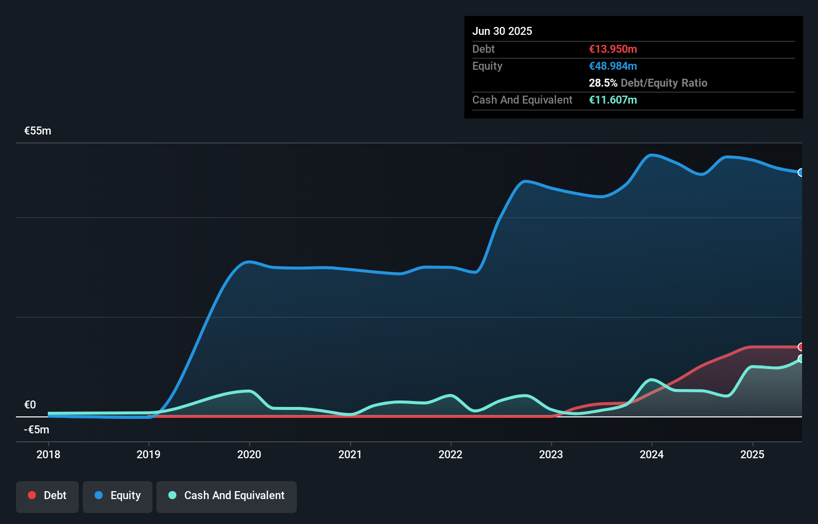
Task: Click the teal Cash And Equivalent legend dot
Action: click(x=172, y=495)
